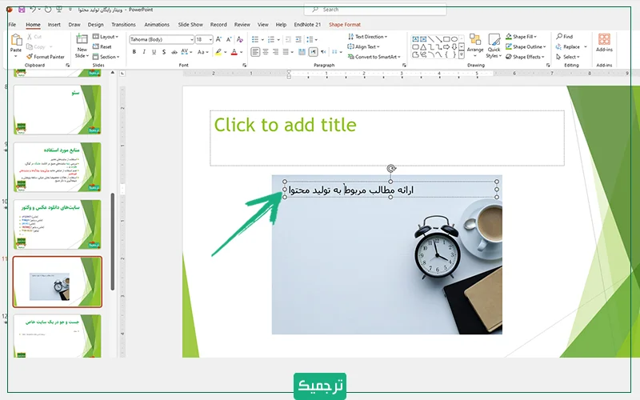640x400 pixels.
Task: Open the Shape Effects options
Action: [525, 57]
